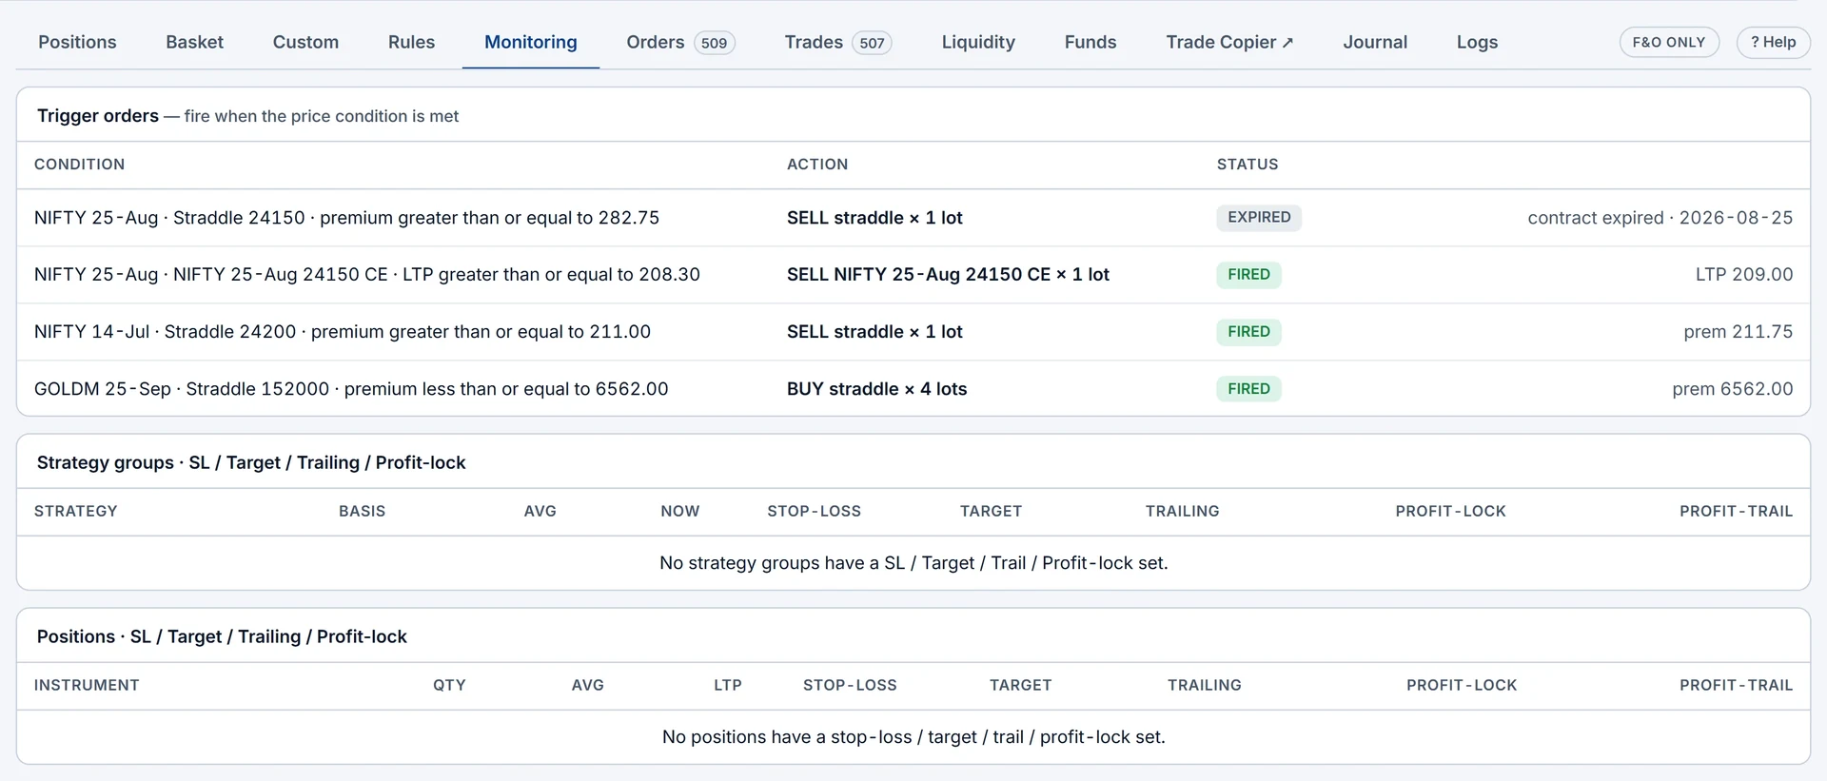Switch to the Basket tab

(x=194, y=42)
